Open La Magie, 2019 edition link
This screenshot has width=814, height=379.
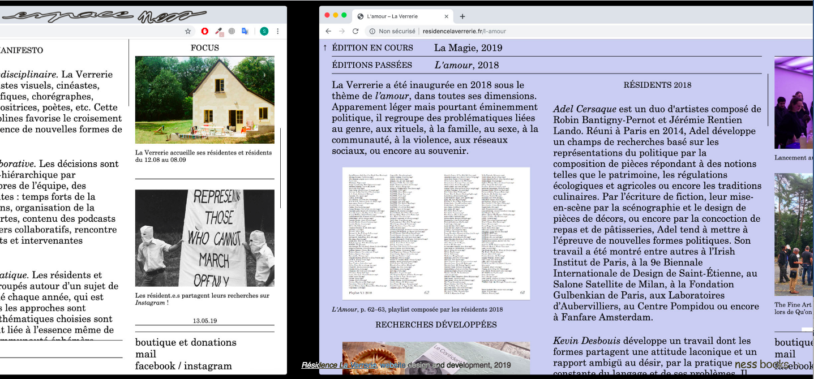468,48
